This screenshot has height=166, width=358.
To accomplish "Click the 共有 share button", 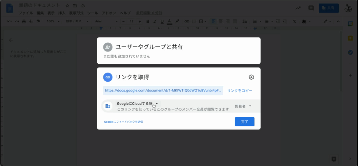I will click(329, 8).
